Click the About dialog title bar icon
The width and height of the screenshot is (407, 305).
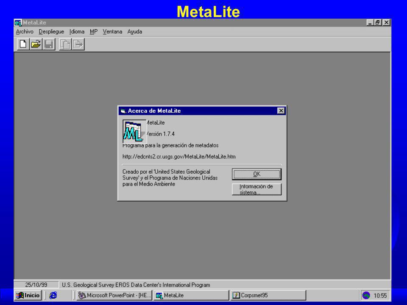point(123,111)
